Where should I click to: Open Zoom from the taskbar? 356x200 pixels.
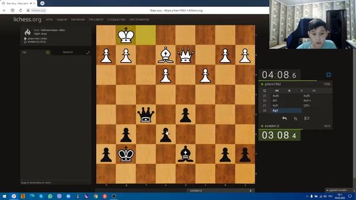coord(68,196)
